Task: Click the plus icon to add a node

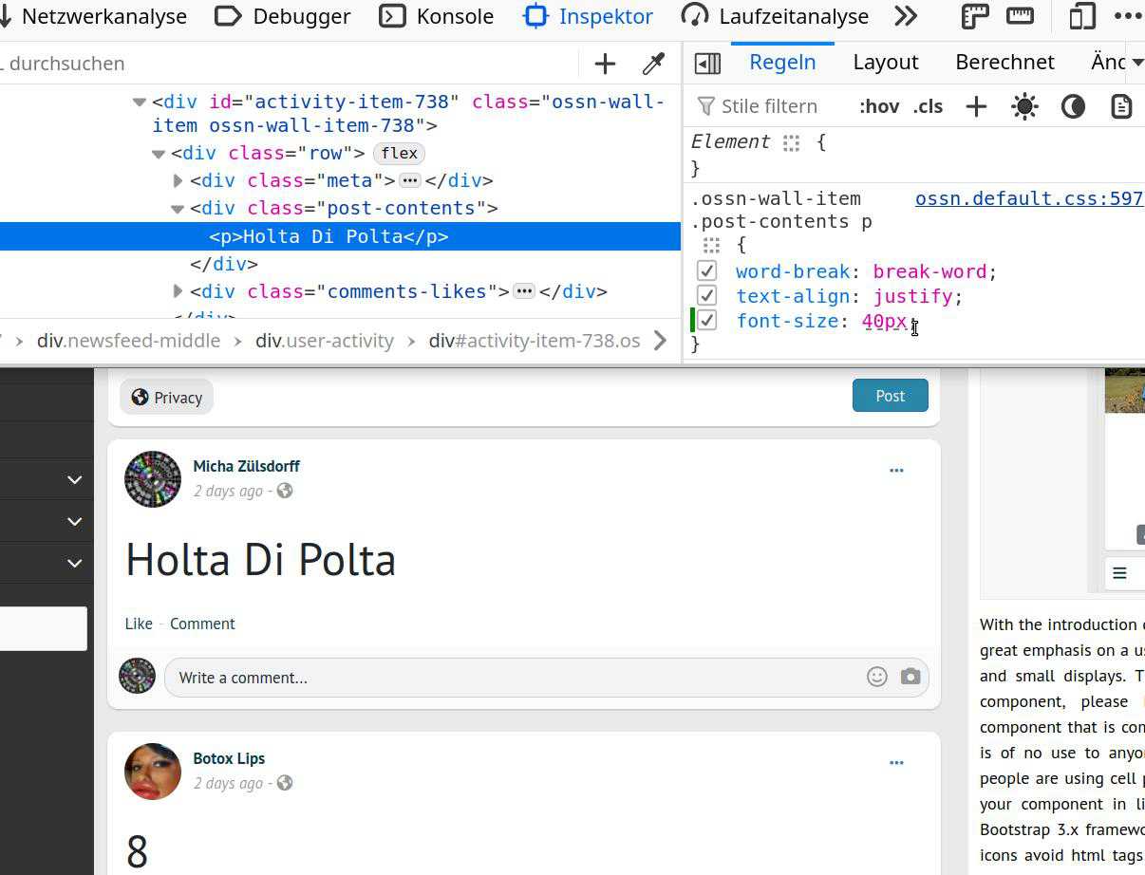Action: click(x=605, y=64)
